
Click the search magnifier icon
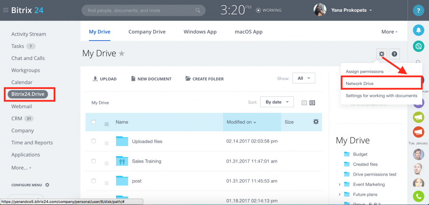(198, 10)
